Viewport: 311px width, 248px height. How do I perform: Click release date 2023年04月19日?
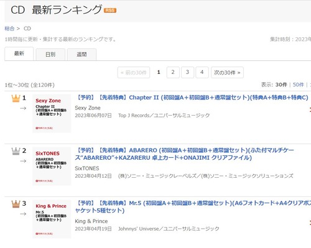pyautogui.click(x=93, y=229)
